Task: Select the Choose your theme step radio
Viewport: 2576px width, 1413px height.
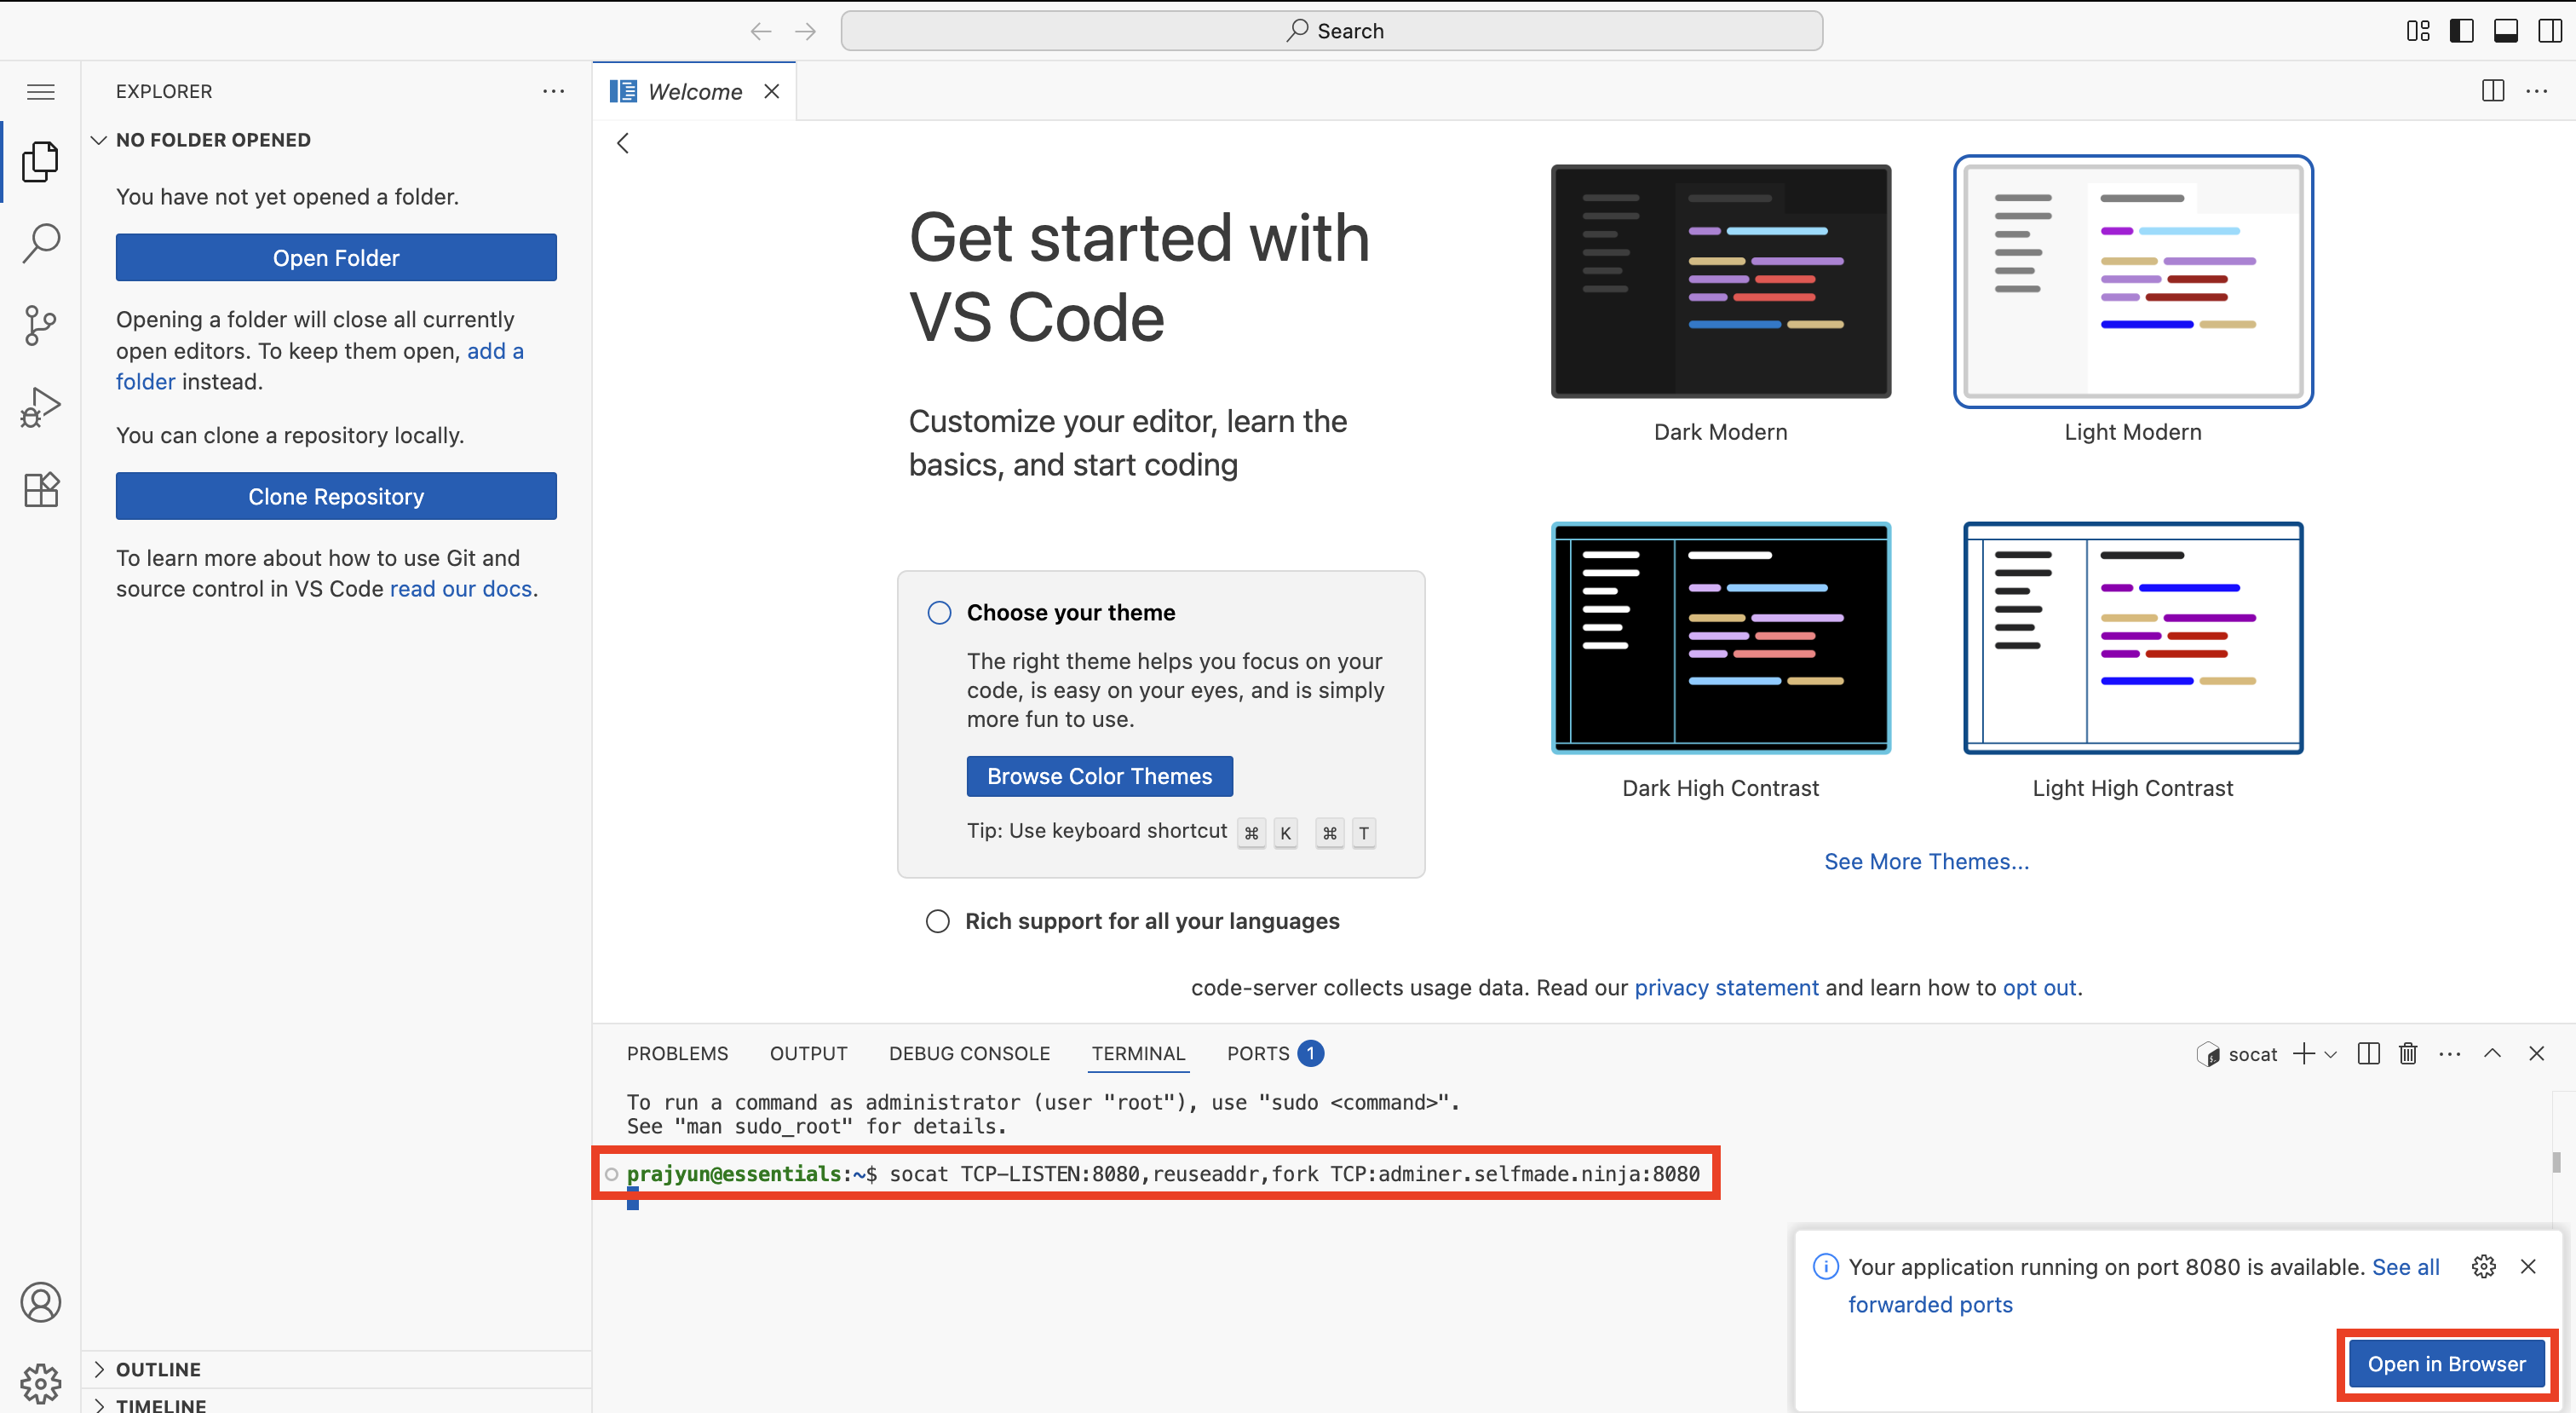Action: [x=939, y=613]
